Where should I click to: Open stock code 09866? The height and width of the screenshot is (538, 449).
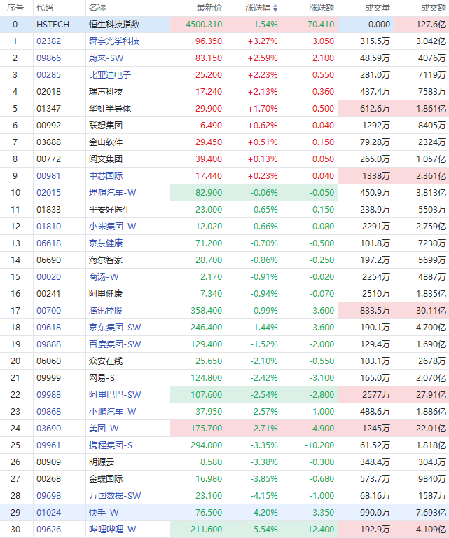point(48,58)
